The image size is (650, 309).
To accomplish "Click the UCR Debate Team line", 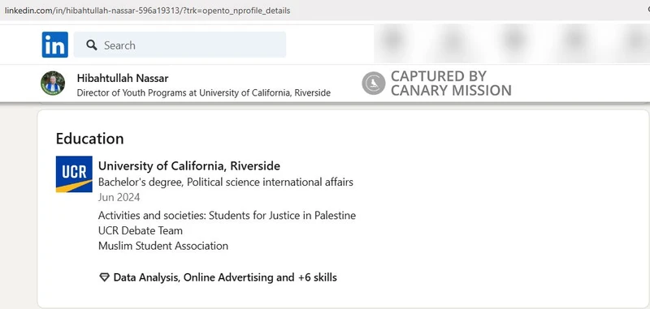I will pyautogui.click(x=140, y=230).
